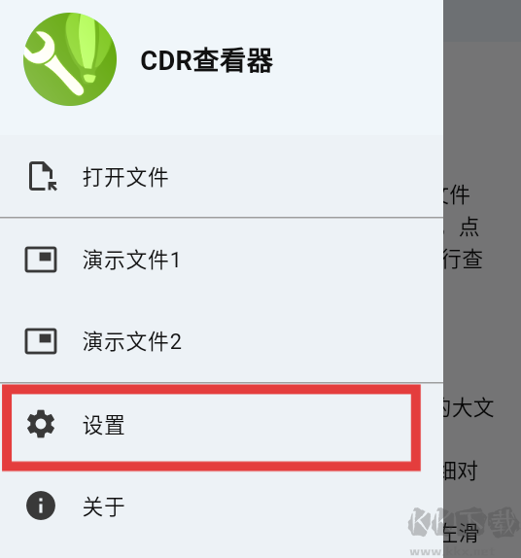Click the red highlight box around 设置
The image size is (521, 558).
211,428
